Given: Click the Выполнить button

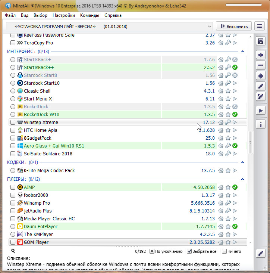Looking at the screenshot, I should pos(234,26).
